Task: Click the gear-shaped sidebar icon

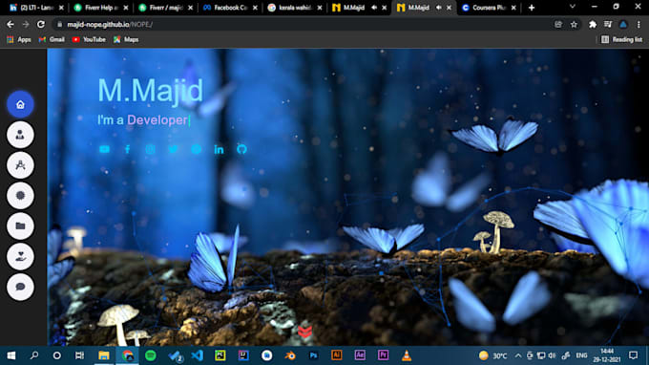Action: point(20,195)
